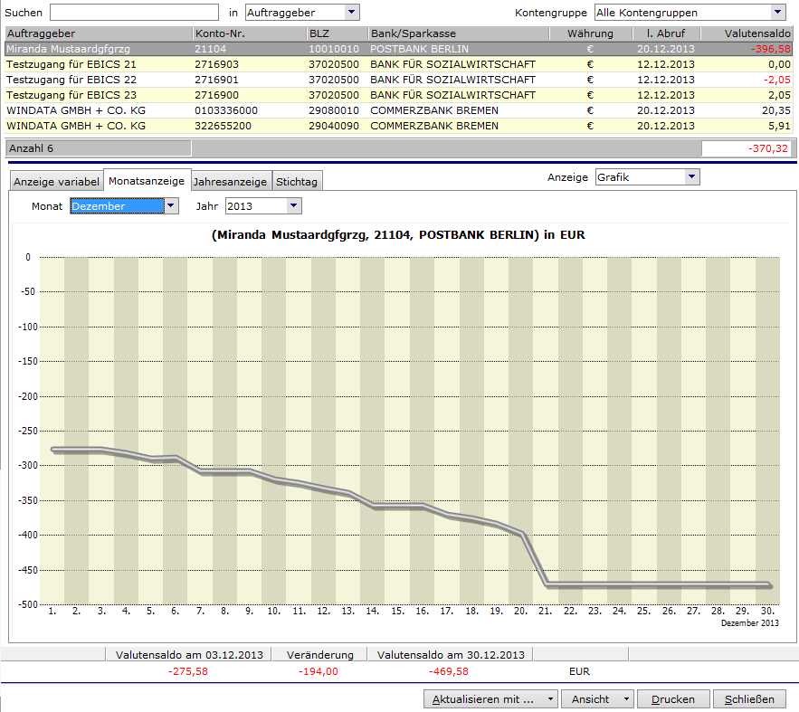Click the -275,58 opening balance value
Screen dimensions: 799x712
point(188,671)
